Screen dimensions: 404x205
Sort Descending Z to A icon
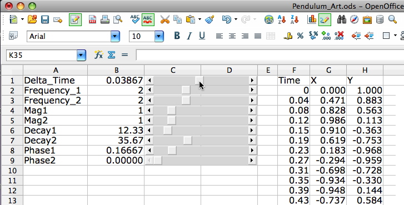pyautogui.click(x=295, y=19)
